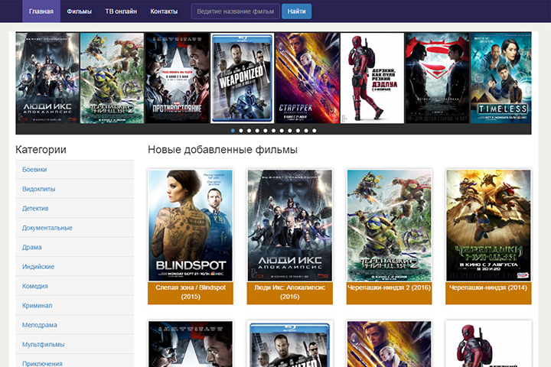
Task: Open Blu-ray Weaponized poster in second row
Action: click(x=290, y=344)
